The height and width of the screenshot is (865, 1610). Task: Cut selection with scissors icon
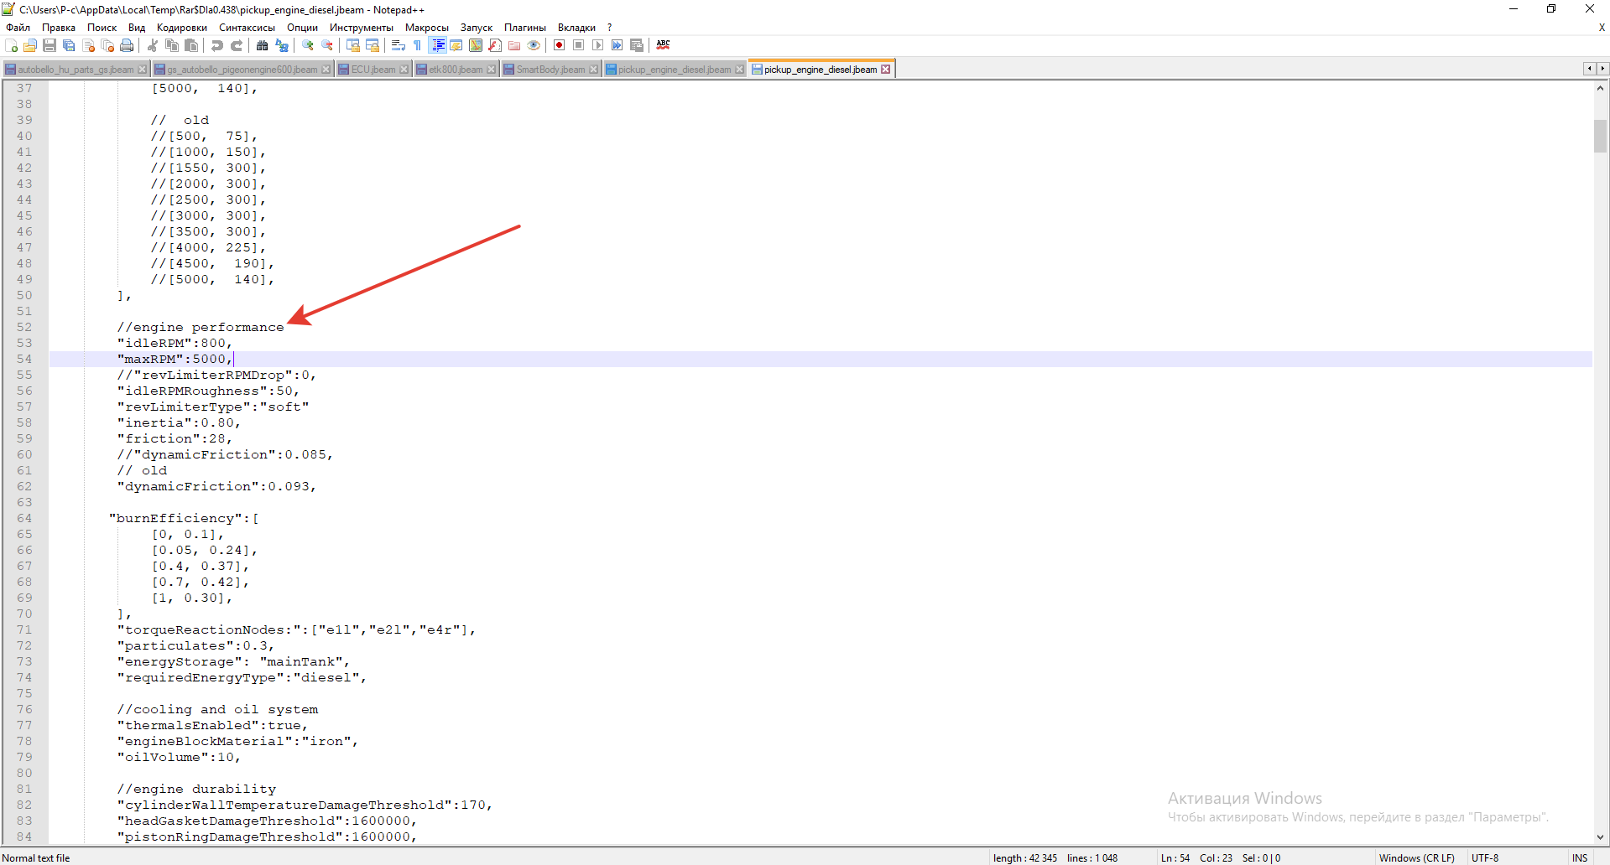[153, 45]
